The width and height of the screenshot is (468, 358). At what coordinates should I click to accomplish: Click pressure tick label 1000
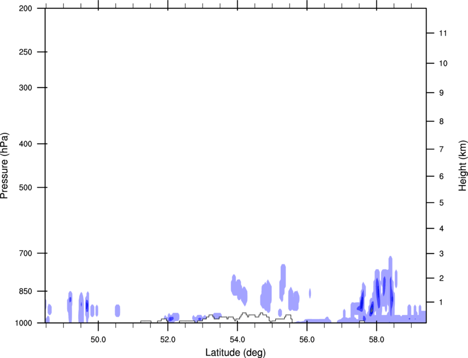(23, 323)
